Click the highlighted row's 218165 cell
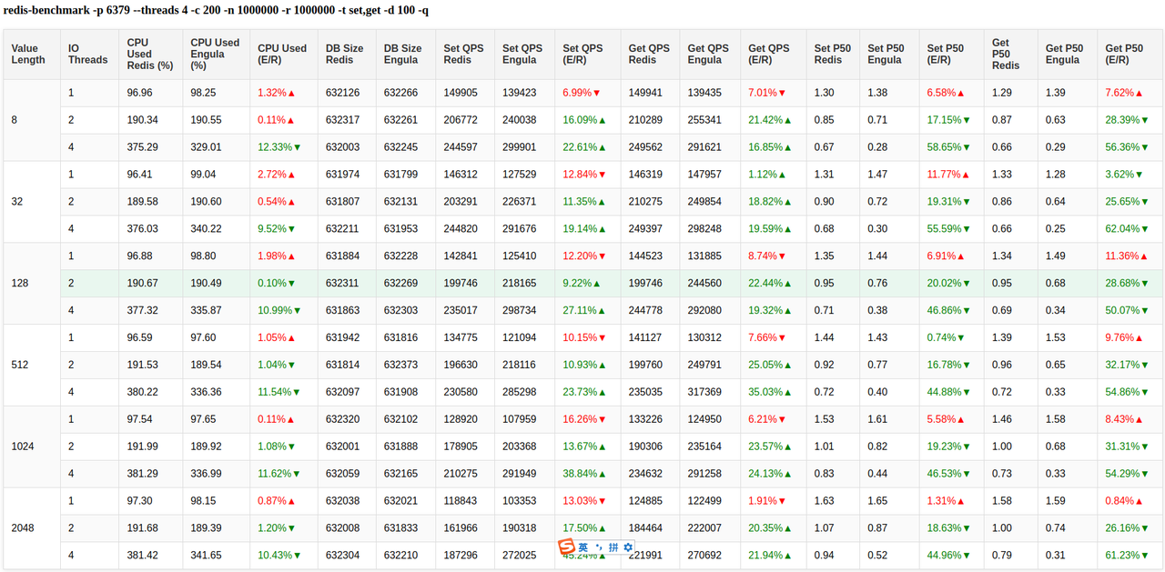 tap(520, 284)
